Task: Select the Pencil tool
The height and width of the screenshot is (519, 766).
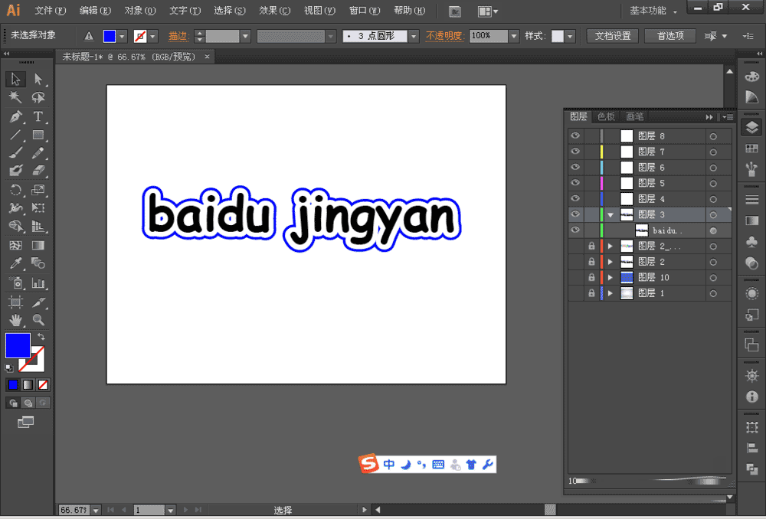Action: tap(38, 153)
